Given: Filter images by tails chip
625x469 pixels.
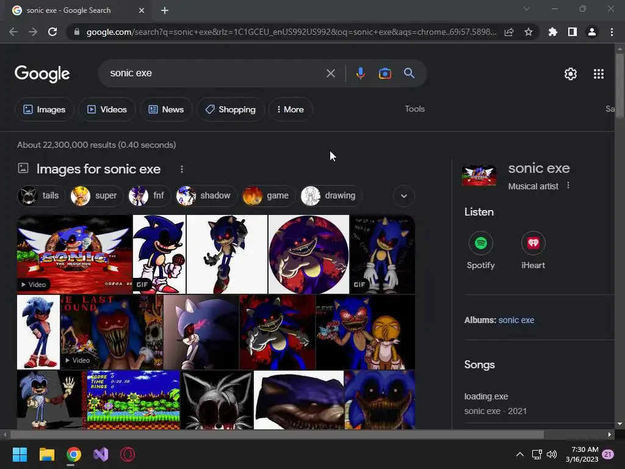Looking at the screenshot, I should click(x=41, y=196).
